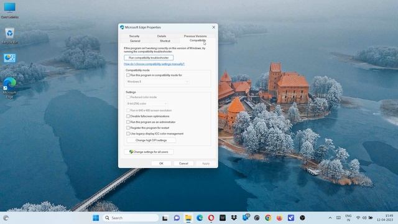Switch to the Security tab
The height and width of the screenshot is (224, 398).
pyautogui.click(x=134, y=36)
